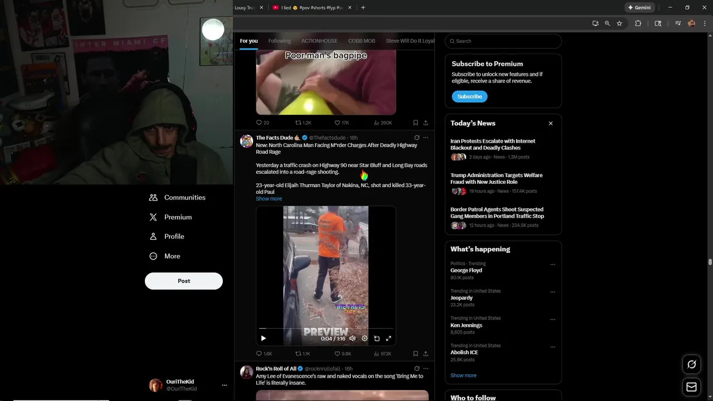The height and width of the screenshot is (401, 713).
Task: Click the Subscribe to Premium button
Action: pos(470,96)
